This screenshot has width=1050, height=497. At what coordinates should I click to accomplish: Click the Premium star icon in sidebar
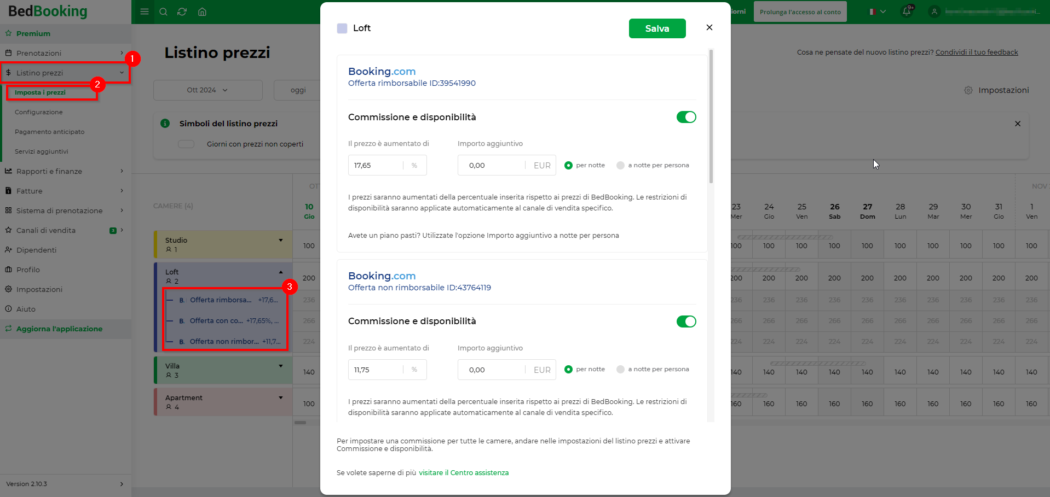[9, 33]
